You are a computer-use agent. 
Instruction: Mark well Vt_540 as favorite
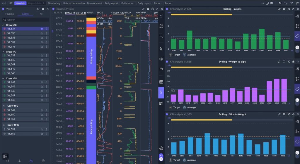tap(42, 60)
